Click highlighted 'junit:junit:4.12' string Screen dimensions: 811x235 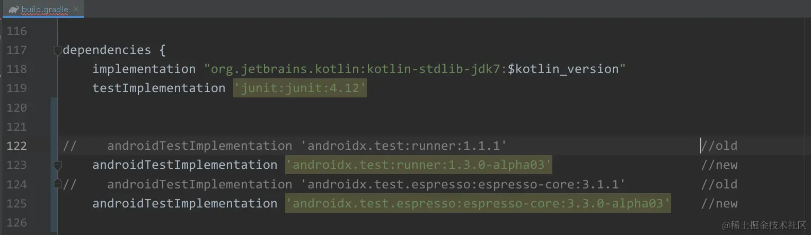point(300,88)
